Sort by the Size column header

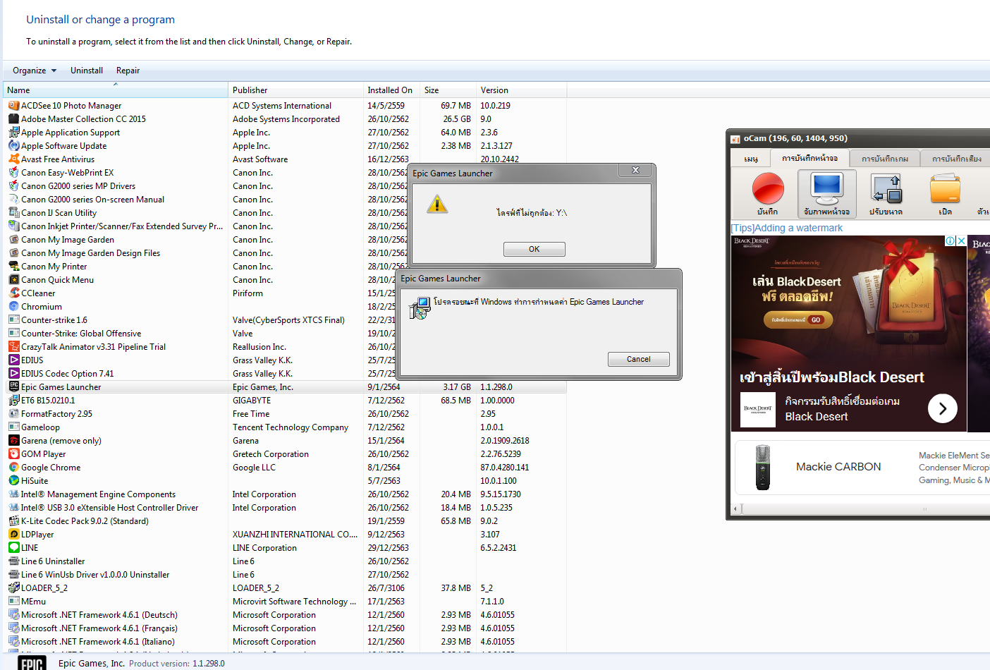448,90
